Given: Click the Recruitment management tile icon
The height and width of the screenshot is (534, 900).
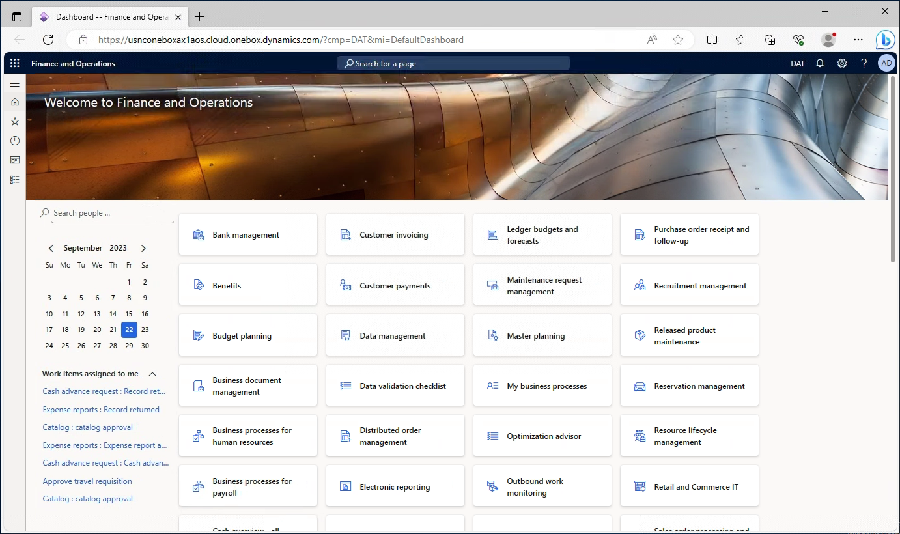Looking at the screenshot, I should pyautogui.click(x=640, y=285).
